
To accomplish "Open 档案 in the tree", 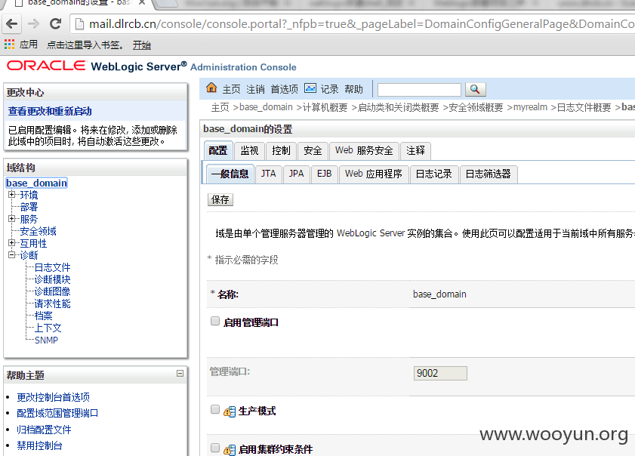I will pos(43,316).
